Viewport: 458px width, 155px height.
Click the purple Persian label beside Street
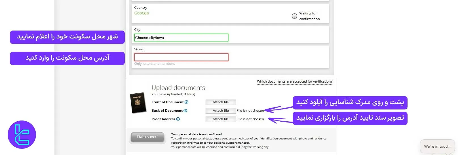pos(67,58)
